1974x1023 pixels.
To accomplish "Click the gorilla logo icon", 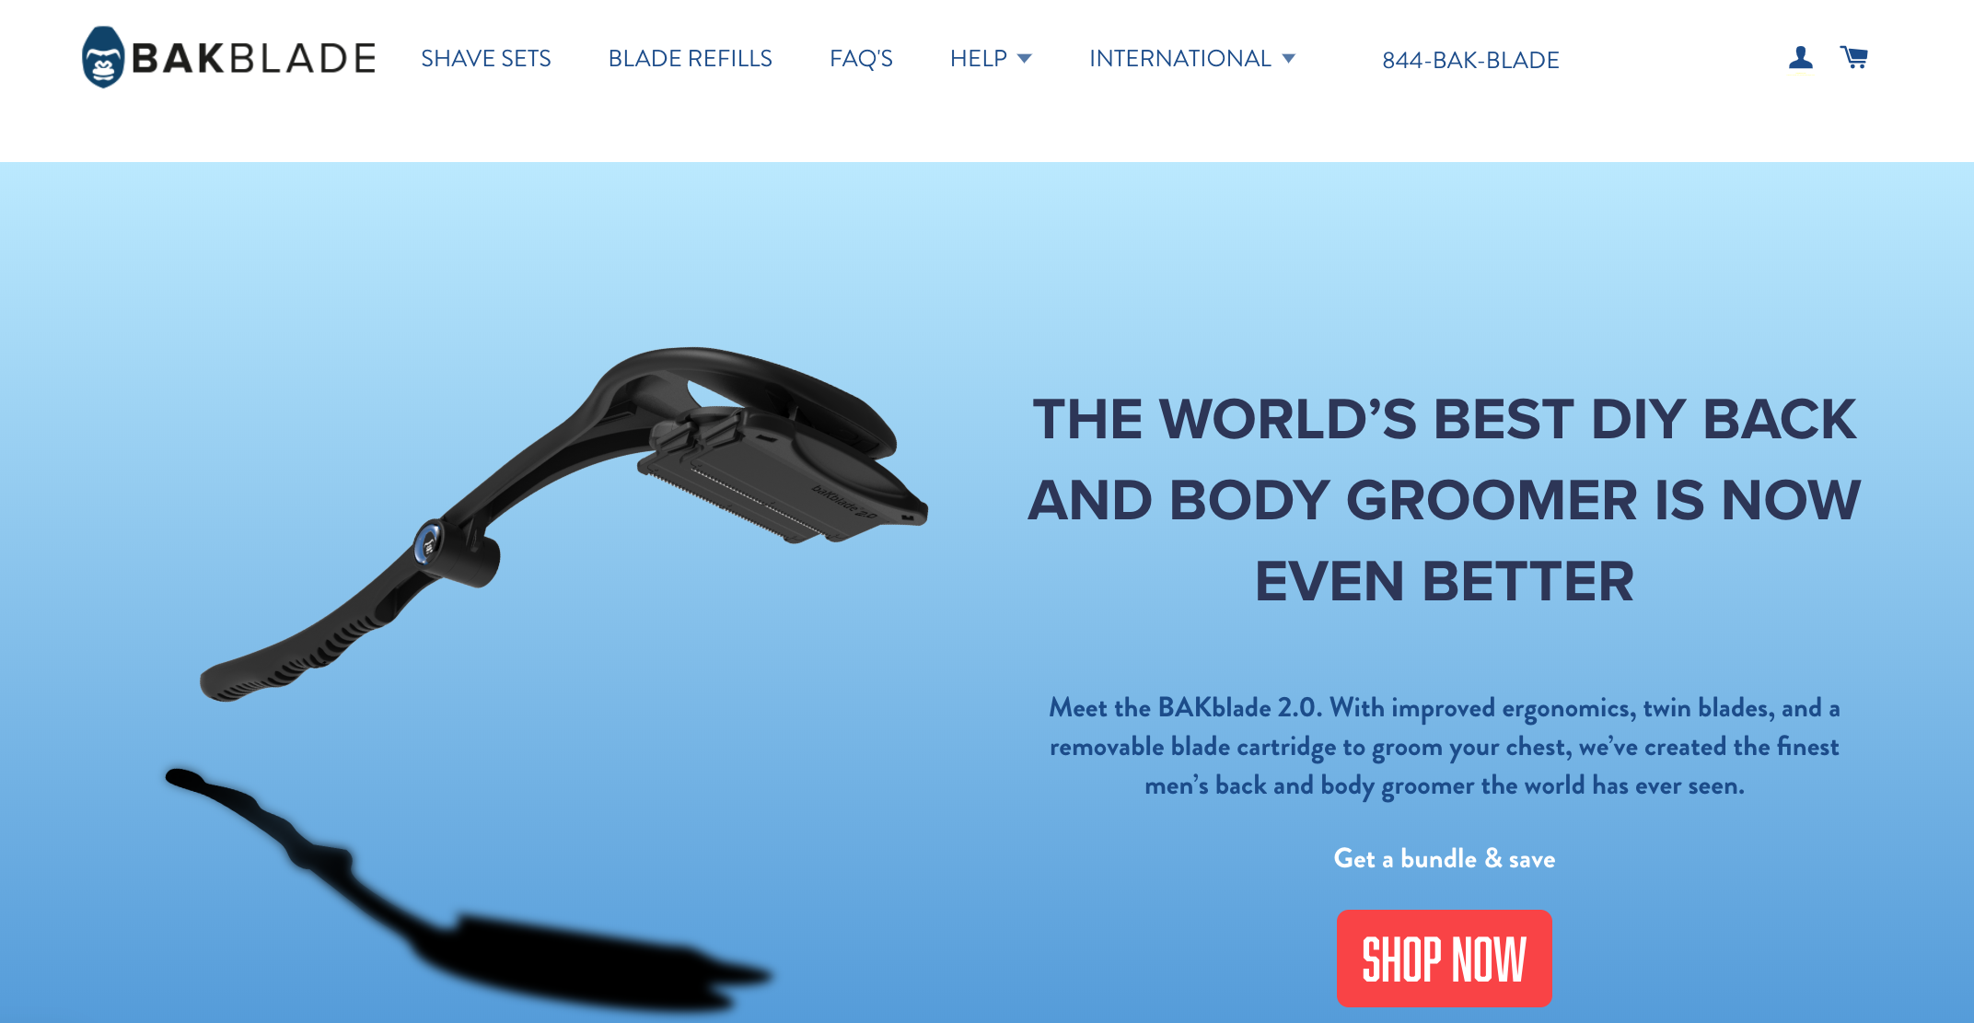I will coord(103,57).
